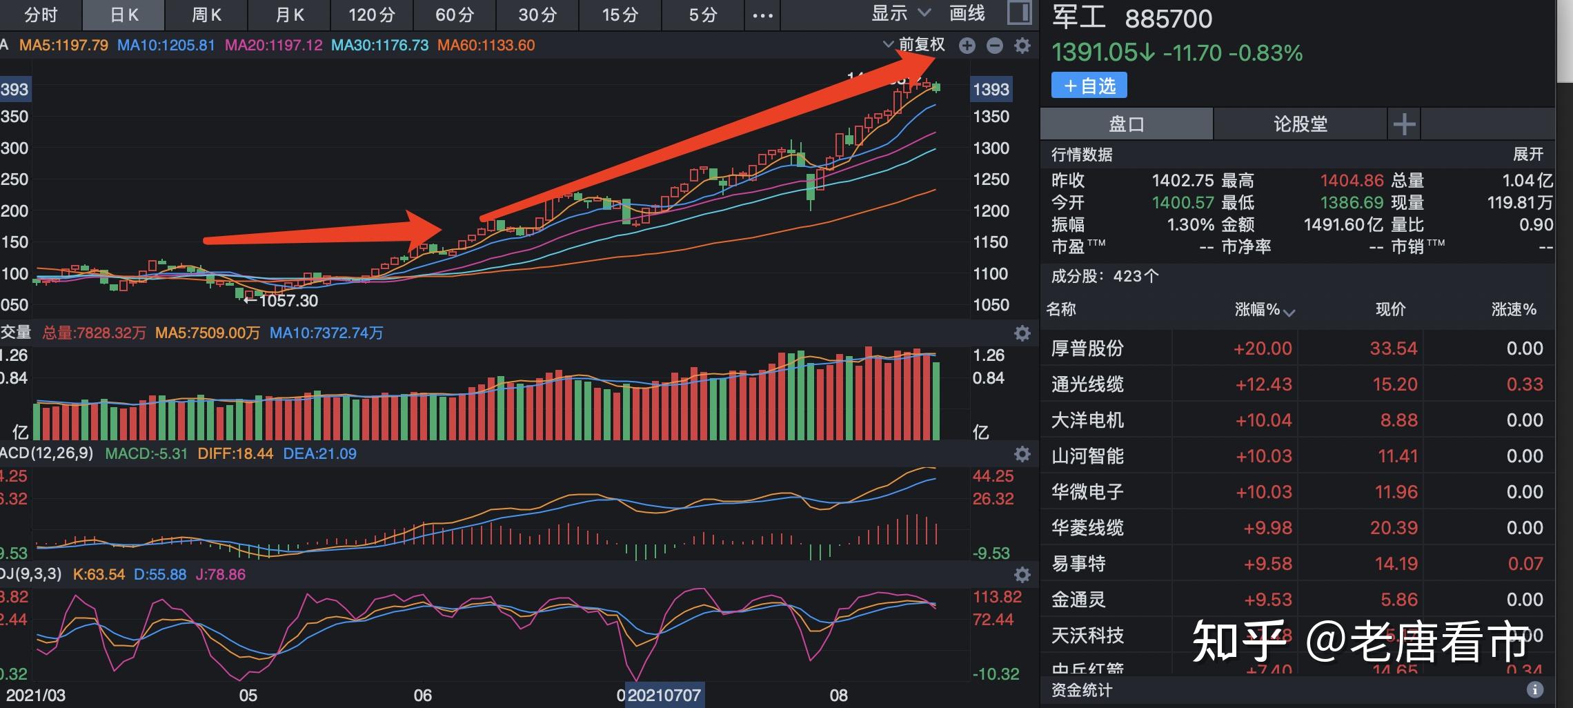Screen dimensions: 1573x708
Task: Click the MA60:1133.60 indicator label
Action: pyautogui.click(x=486, y=46)
